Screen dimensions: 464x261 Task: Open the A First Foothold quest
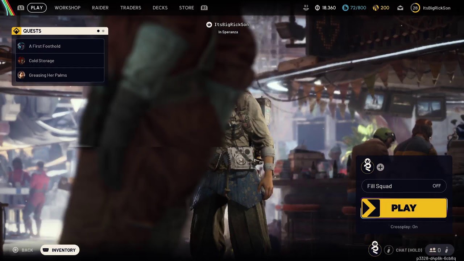(60, 46)
